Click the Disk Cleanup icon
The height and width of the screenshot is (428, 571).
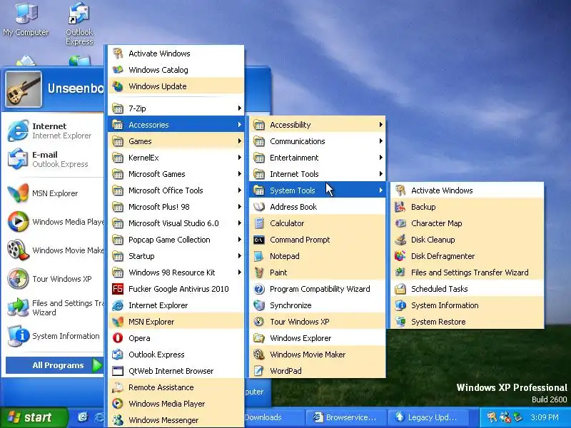tap(400, 240)
